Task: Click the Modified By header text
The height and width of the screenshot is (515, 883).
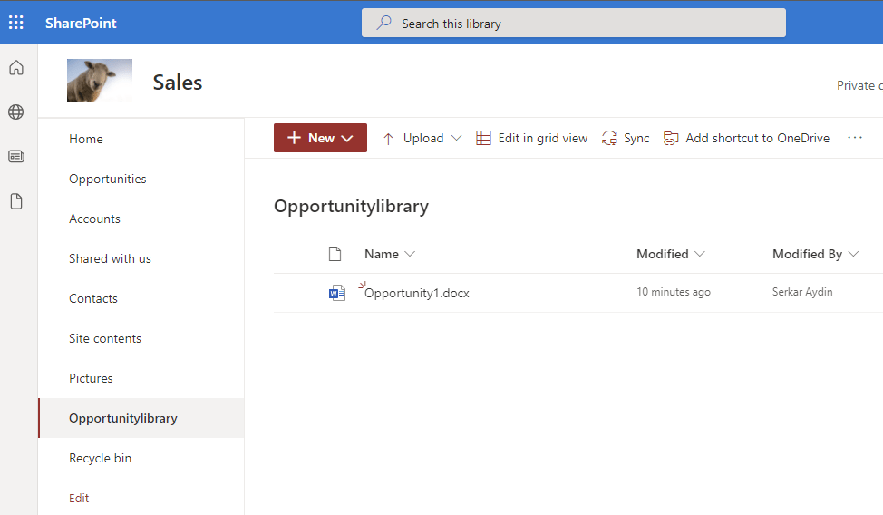Action: pyautogui.click(x=807, y=254)
